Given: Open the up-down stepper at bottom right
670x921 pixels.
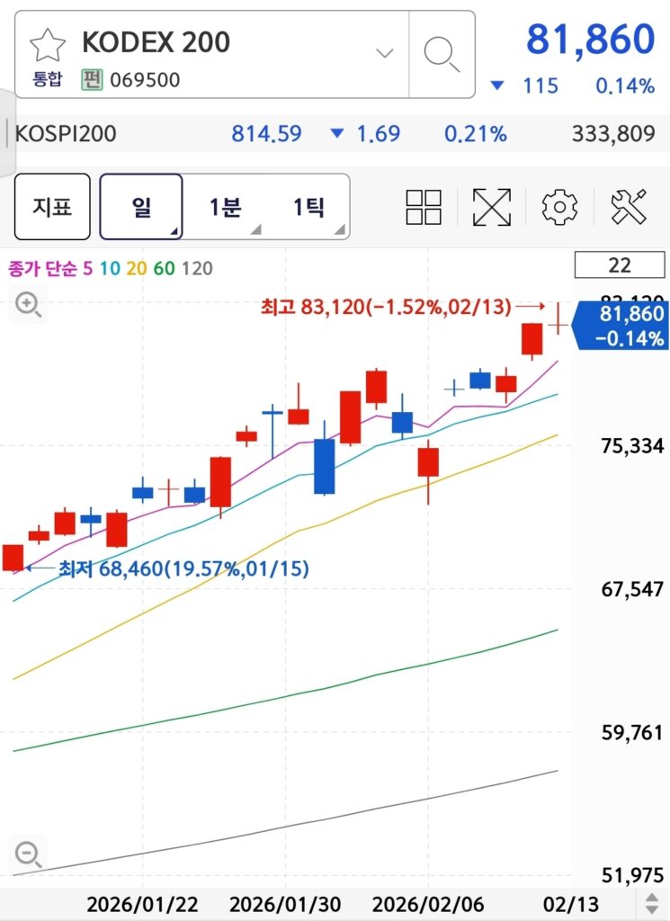Looking at the screenshot, I should pos(652,903).
